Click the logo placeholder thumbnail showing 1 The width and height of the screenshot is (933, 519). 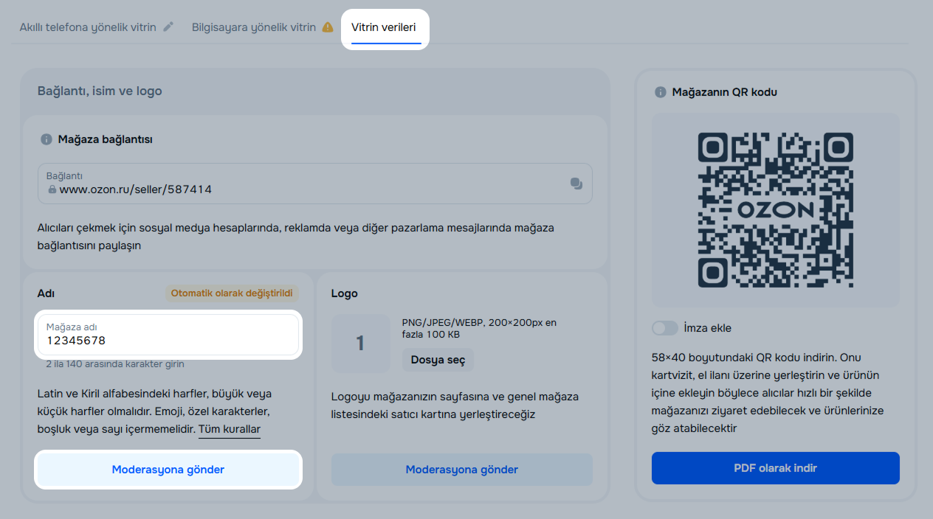tap(360, 344)
